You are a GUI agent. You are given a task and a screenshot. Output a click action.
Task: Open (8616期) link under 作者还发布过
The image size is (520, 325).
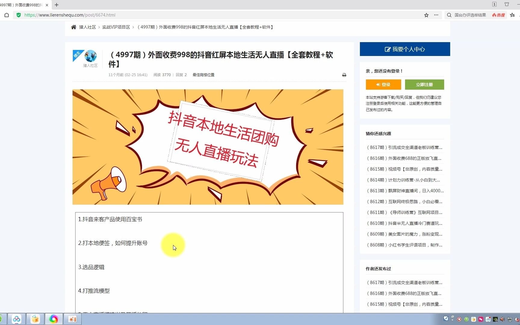(x=404, y=293)
